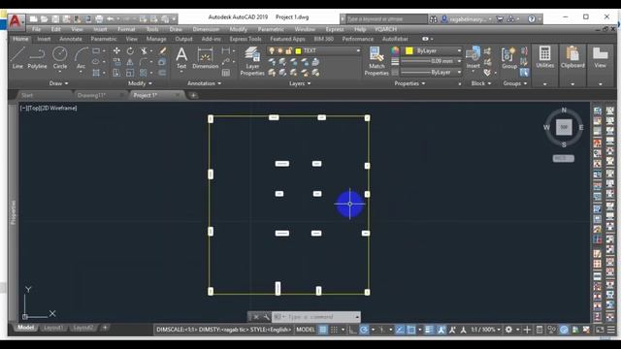Viewport: 621px width, 349px height.
Task: Select the Arc tool
Action: [82, 58]
